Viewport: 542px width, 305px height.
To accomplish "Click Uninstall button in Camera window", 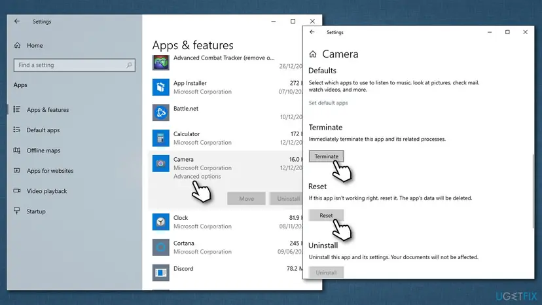I will 326,272.
